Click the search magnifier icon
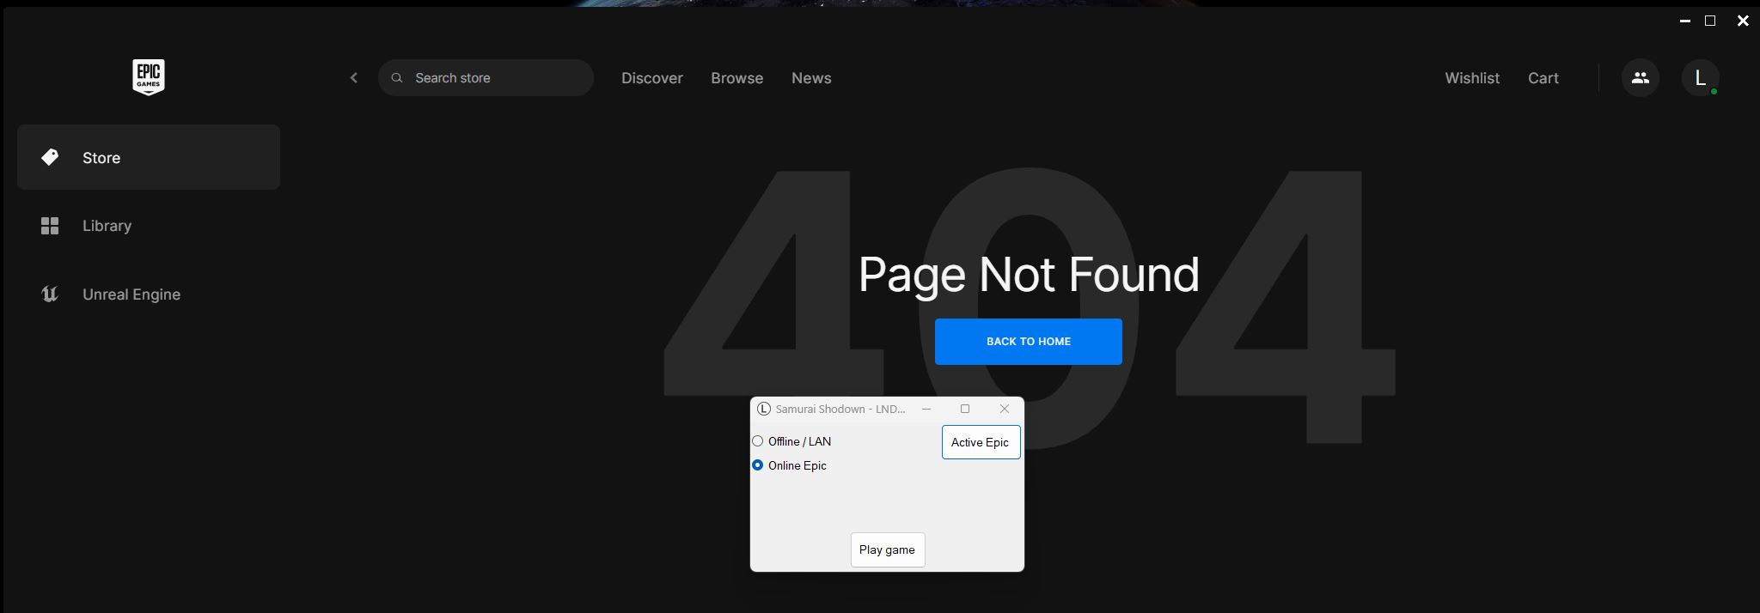Screen dimensions: 1760x613 pyautogui.click(x=397, y=78)
